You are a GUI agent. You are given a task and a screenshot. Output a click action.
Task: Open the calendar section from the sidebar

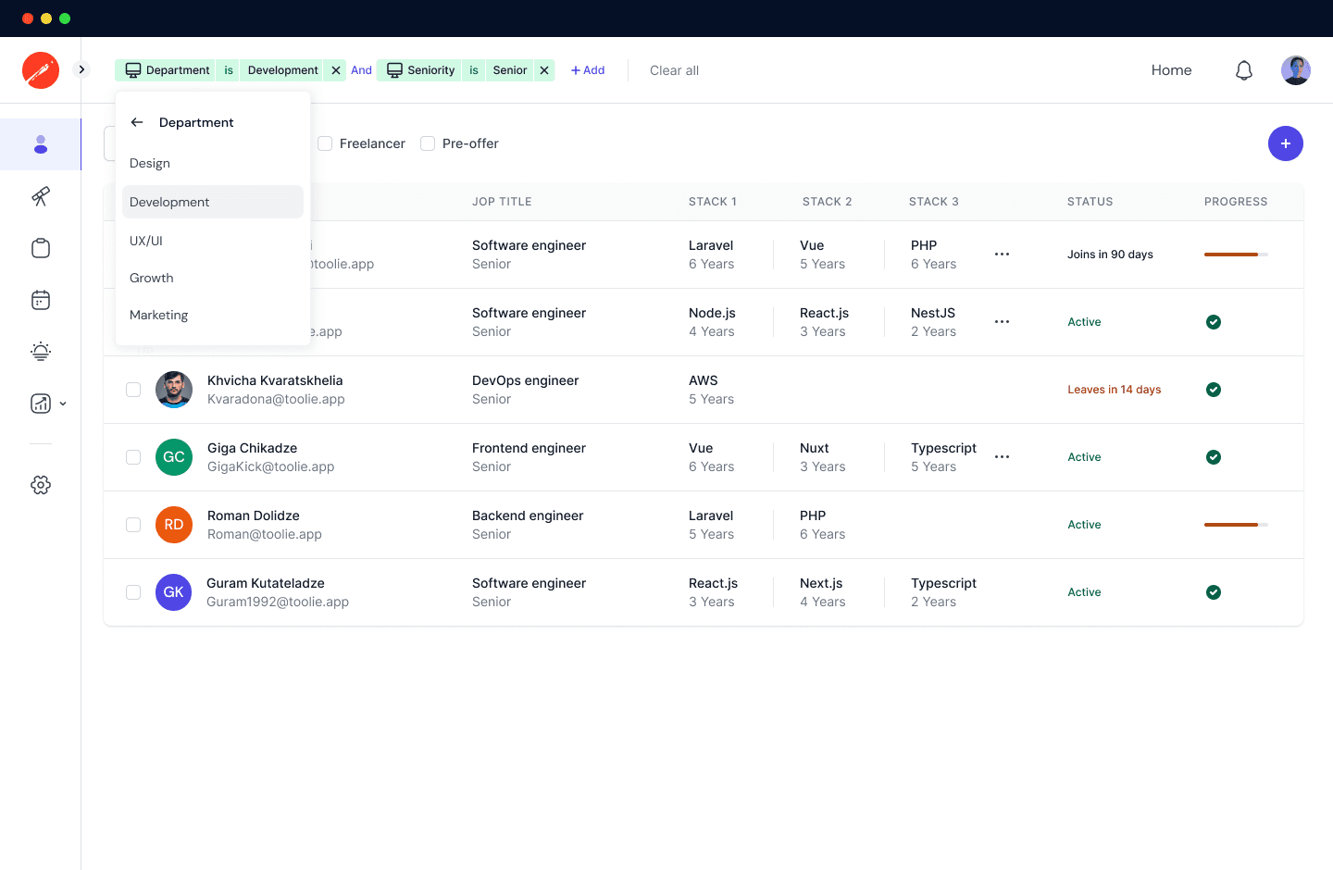pyautogui.click(x=41, y=299)
